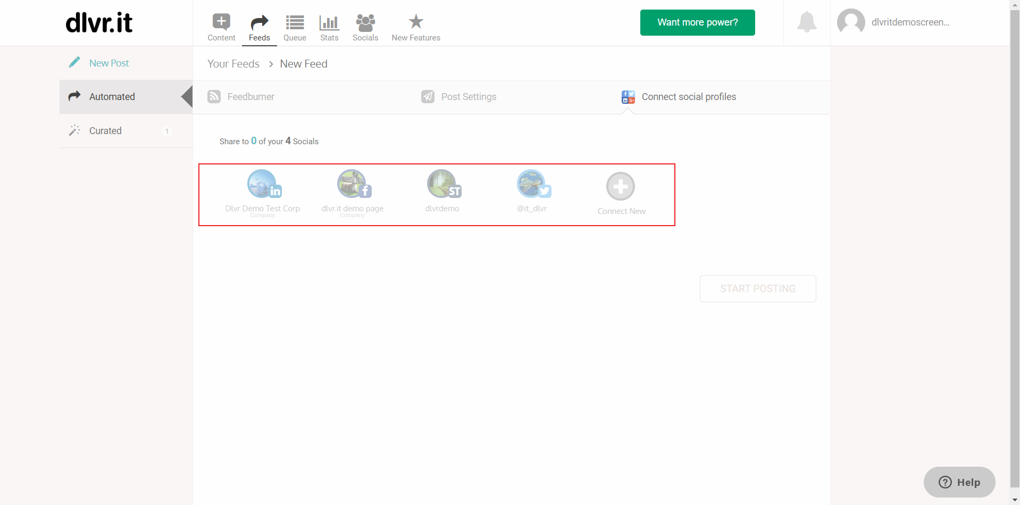Viewport: 1020px width, 505px height.
Task: Select dlvr.it demo page Facebook profile
Action: click(x=353, y=194)
